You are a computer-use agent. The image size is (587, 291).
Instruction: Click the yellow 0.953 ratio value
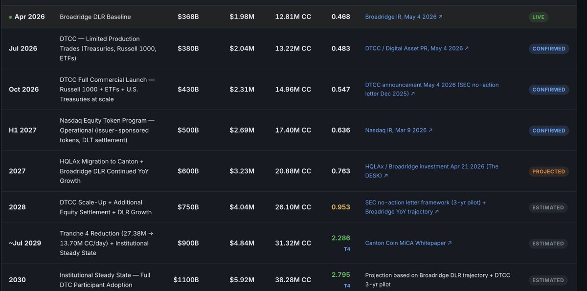click(341, 207)
